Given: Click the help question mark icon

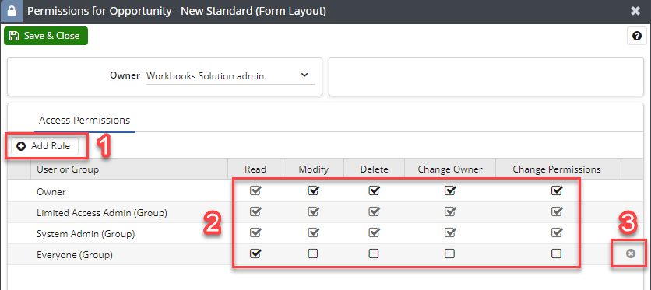Looking at the screenshot, I should [637, 37].
